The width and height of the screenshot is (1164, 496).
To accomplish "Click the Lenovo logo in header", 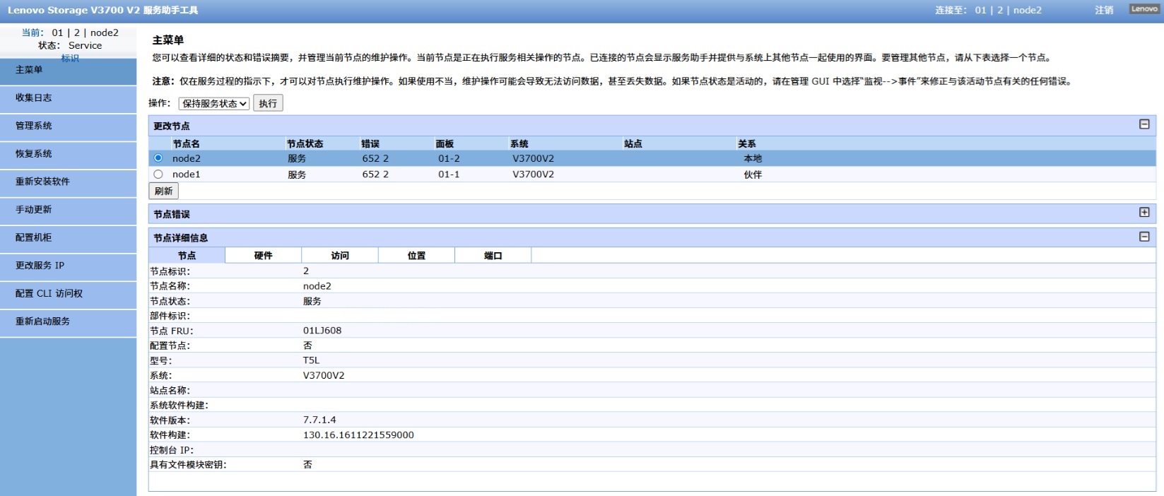I will [x=1144, y=9].
